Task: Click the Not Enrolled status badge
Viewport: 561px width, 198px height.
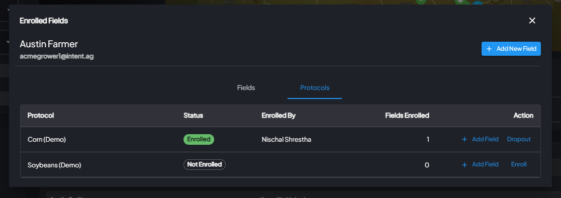Action: [204, 164]
